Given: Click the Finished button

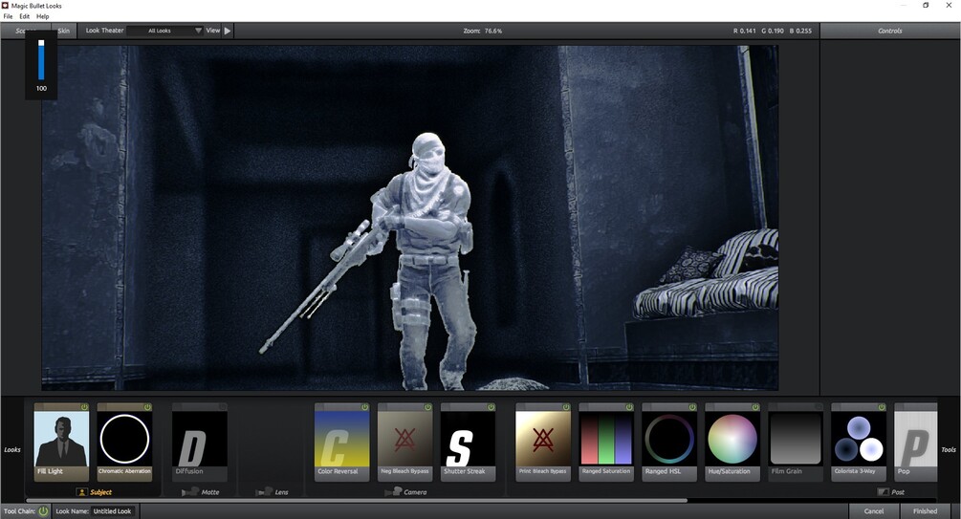Looking at the screenshot, I should coord(925,511).
